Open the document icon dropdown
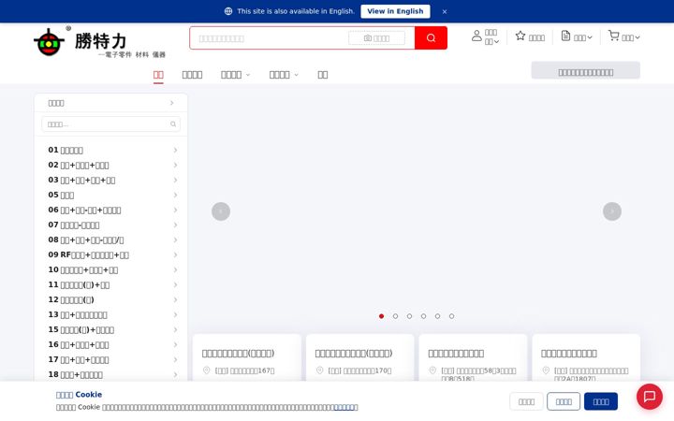674x421 pixels. [577, 36]
